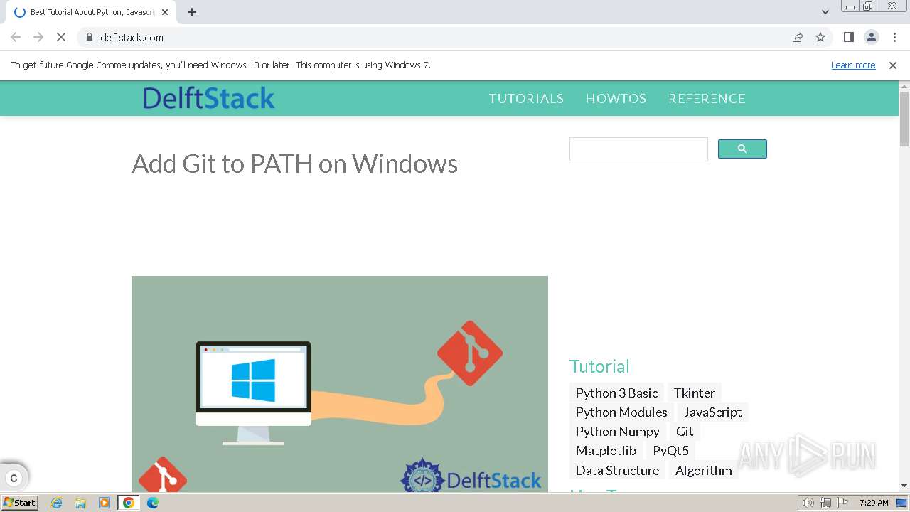Click the circular C badge
Viewport: 910px width, 512px height.
(14, 478)
